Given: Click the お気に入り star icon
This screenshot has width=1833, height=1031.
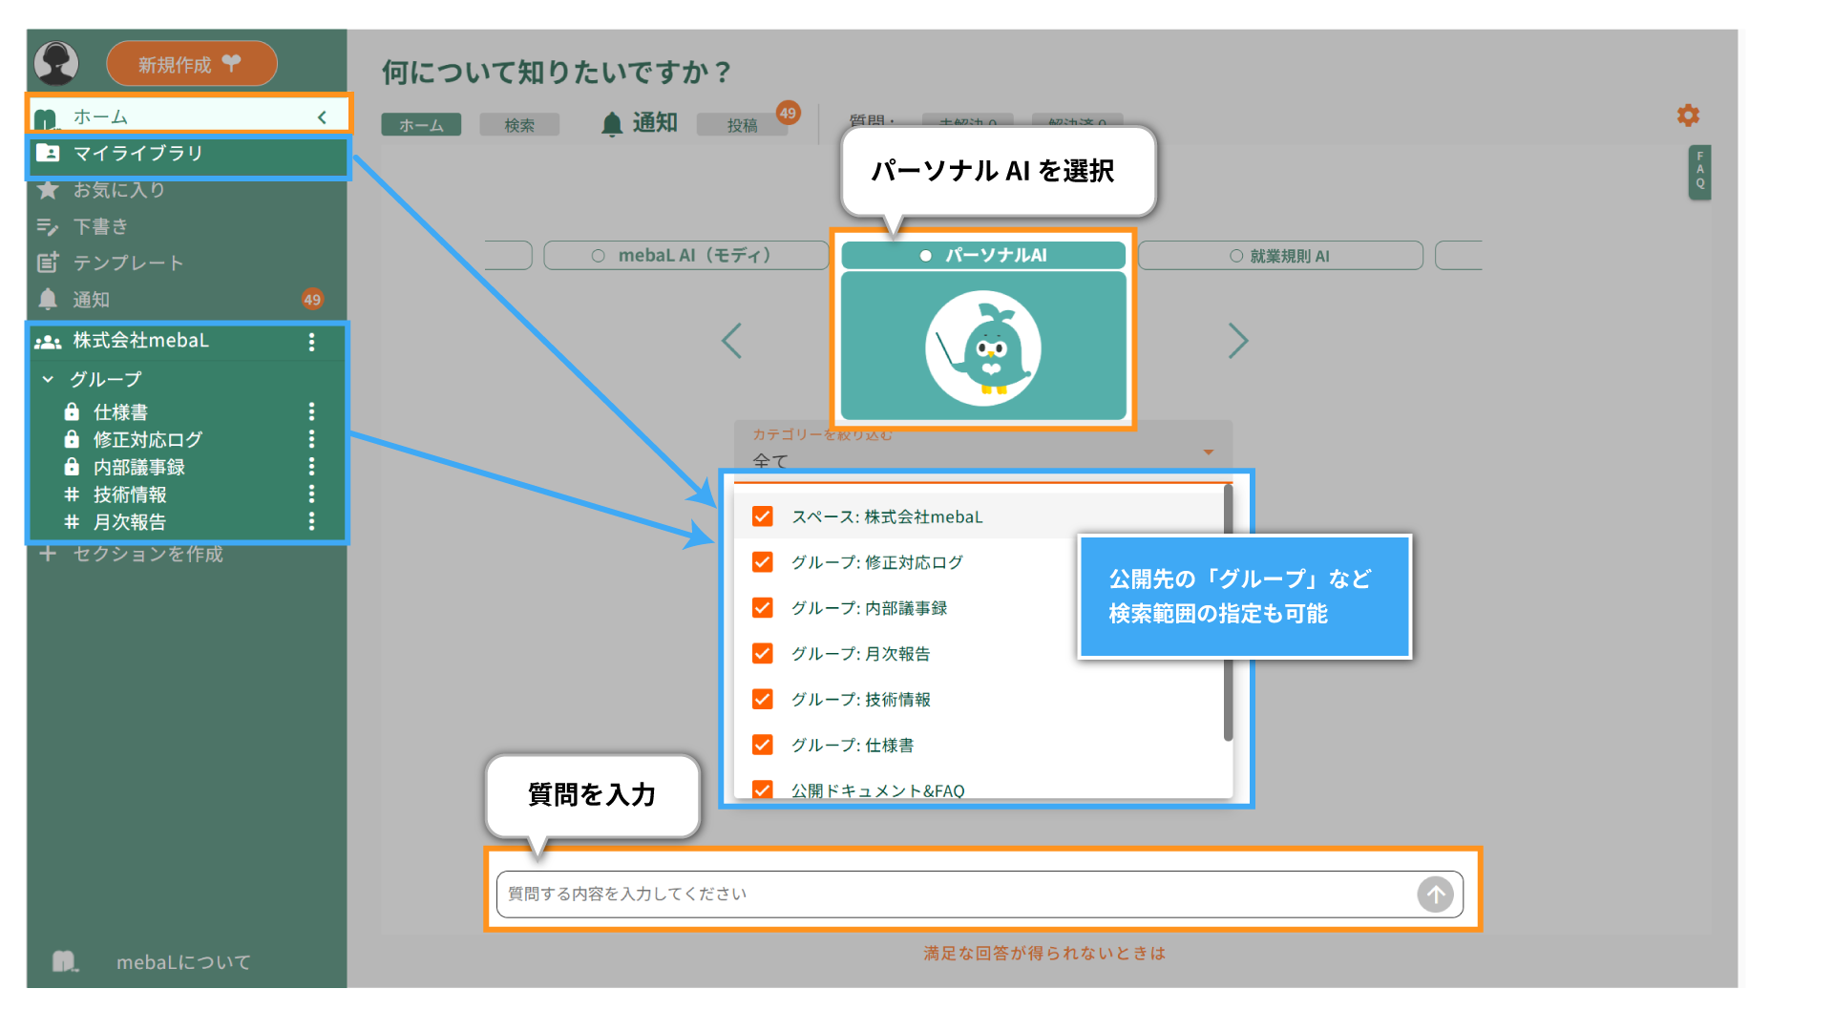Looking at the screenshot, I should click(x=48, y=190).
